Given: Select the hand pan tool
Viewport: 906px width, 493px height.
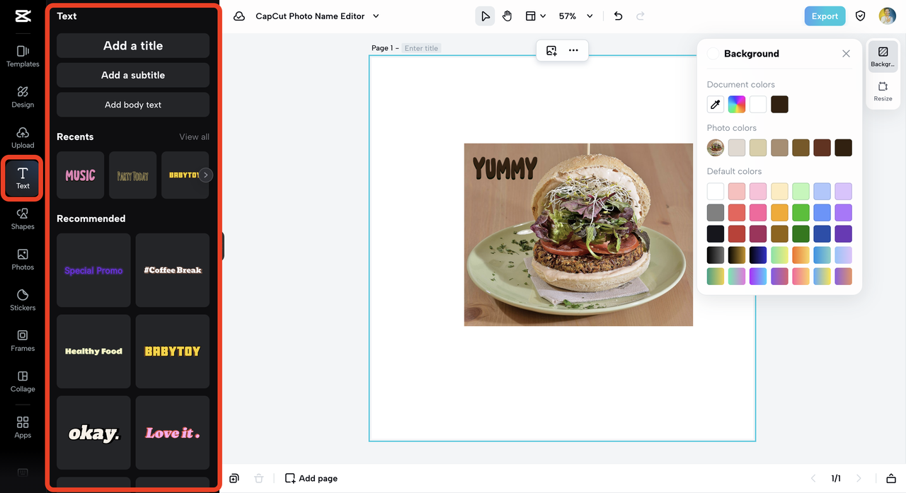Looking at the screenshot, I should [x=507, y=16].
